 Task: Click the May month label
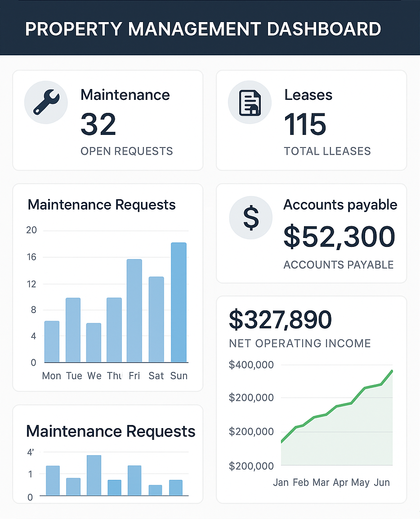point(361,483)
